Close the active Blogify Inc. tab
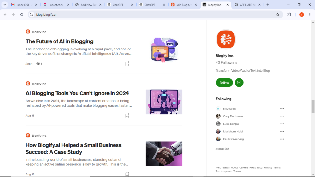The height and width of the screenshot is (177, 315). point(227,5)
